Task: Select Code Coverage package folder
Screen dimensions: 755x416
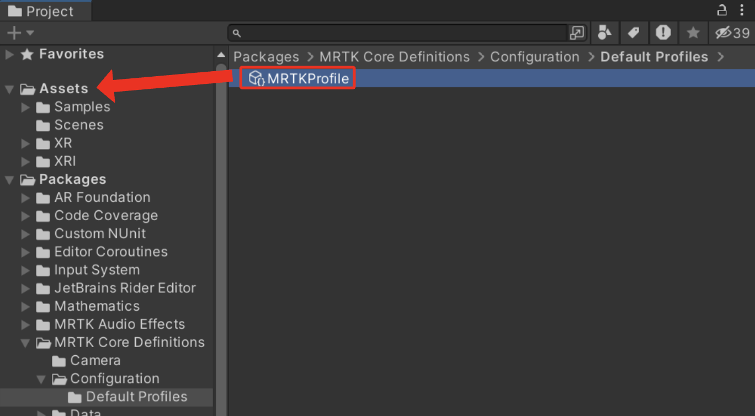Action: (x=107, y=216)
